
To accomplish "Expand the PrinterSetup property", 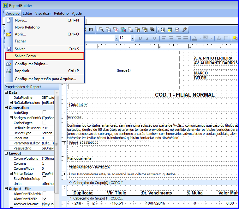I will point(11,174).
